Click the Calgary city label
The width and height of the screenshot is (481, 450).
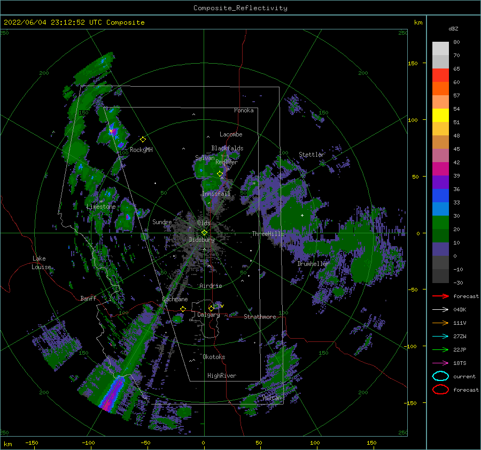[208, 315]
